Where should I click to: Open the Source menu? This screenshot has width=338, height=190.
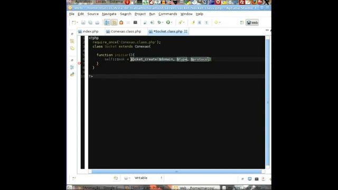pos(93,14)
